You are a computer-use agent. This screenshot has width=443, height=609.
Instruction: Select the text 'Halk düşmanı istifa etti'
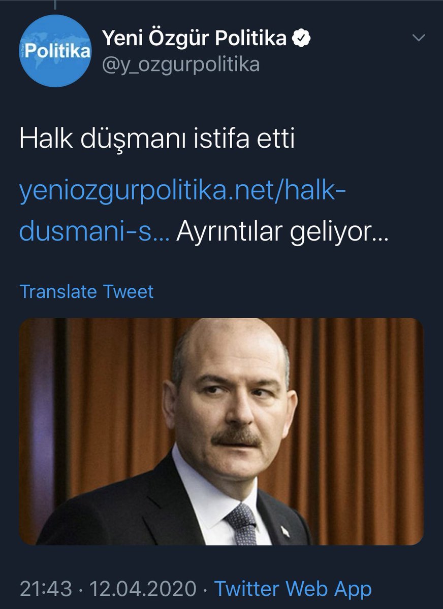157,139
